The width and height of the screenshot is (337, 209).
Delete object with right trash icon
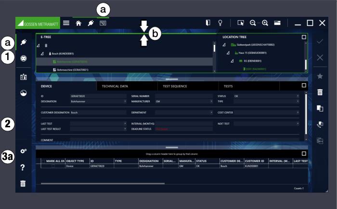click(320, 92)
